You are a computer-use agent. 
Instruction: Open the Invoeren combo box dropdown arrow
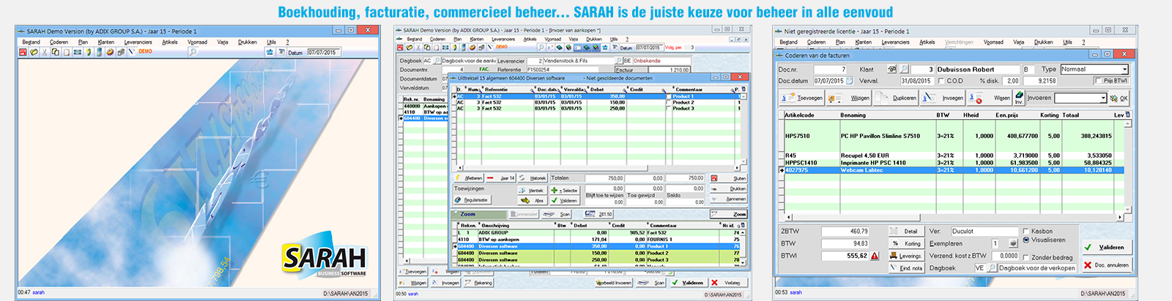point(1103,98)
